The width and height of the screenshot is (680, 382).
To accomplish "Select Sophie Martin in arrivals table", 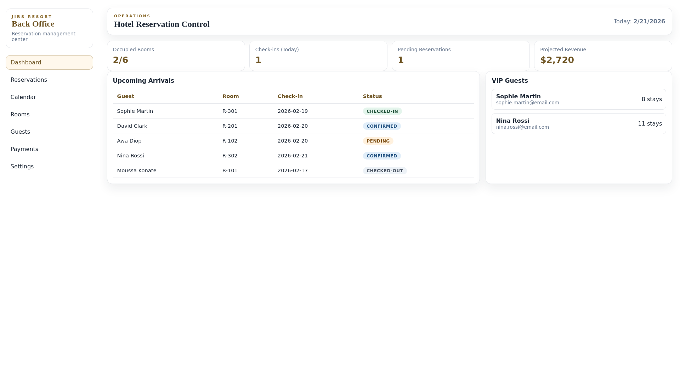I will tap(135, 111).
